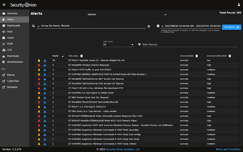
Task: Launch the Navigator external tool
Action: (x=14, y=87)
